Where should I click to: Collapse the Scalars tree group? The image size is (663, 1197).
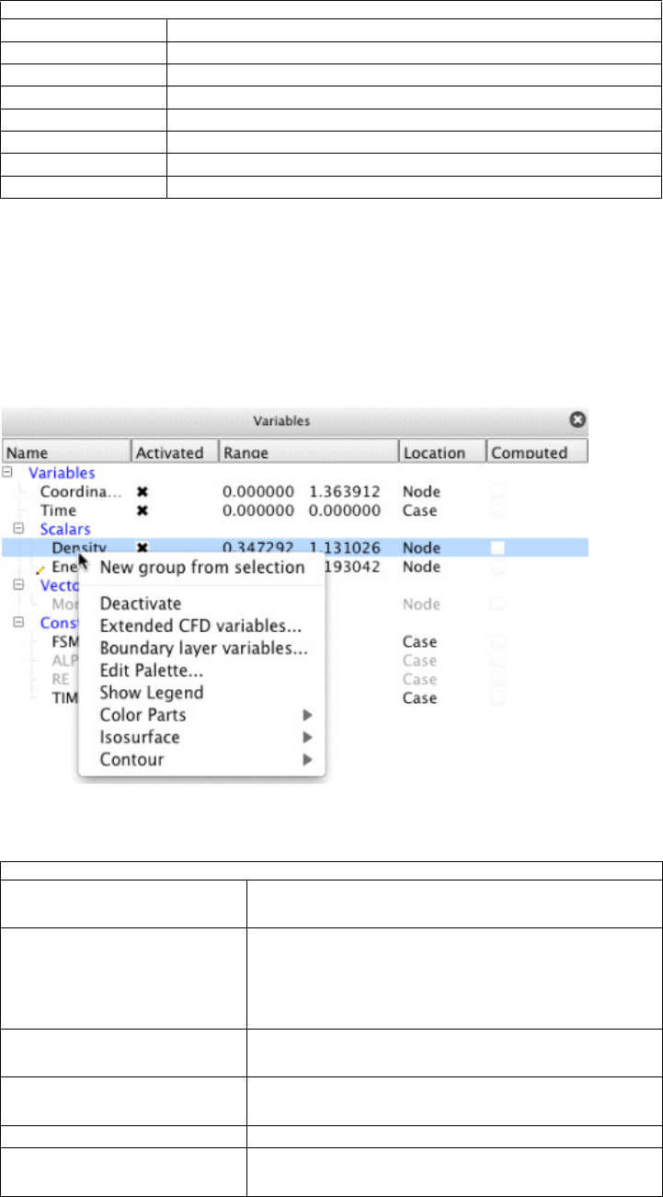[19, 529]
